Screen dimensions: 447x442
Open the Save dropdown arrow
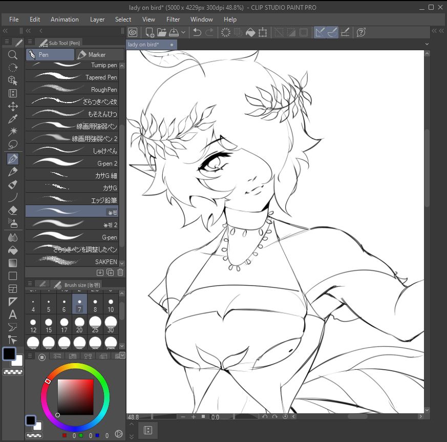183,32
